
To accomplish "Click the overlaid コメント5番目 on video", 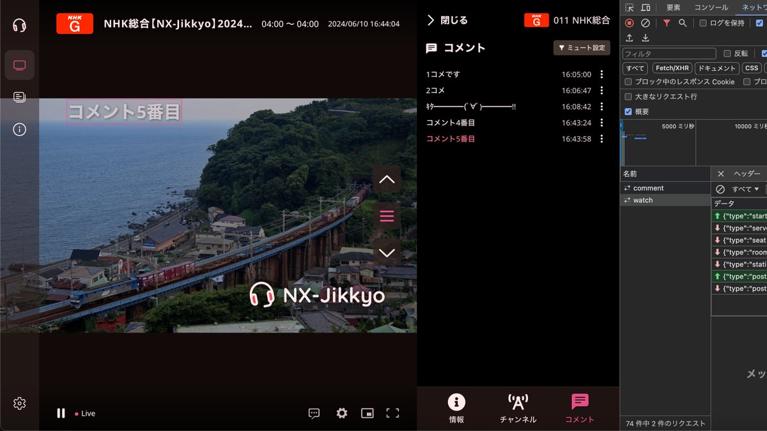I will pos(125,112).
